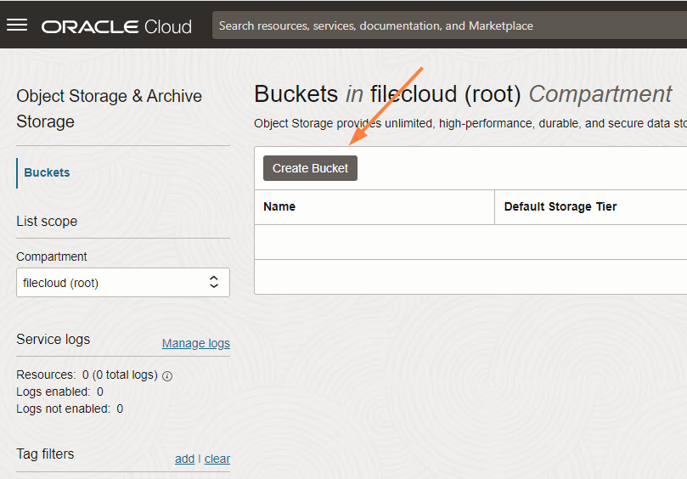Click the Service logs section heading

tap(53, 339)
